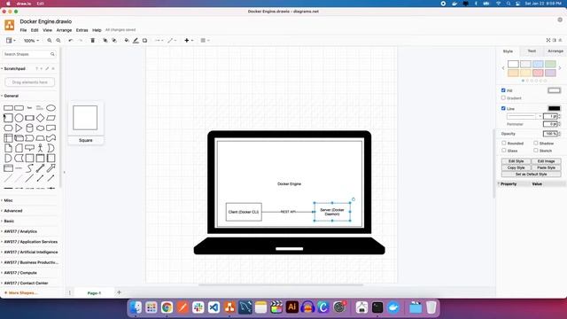Select the Page-1 tab
Image resolution: width=567 pixels, height=319 pixels.
pos(94,293)
